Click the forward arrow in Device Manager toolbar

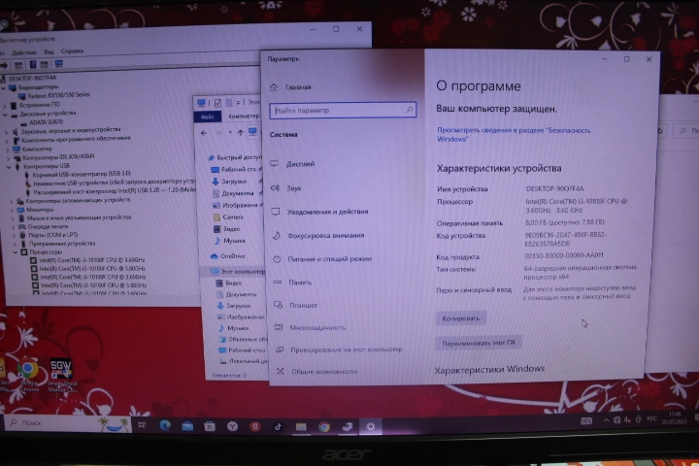(4, 66)
